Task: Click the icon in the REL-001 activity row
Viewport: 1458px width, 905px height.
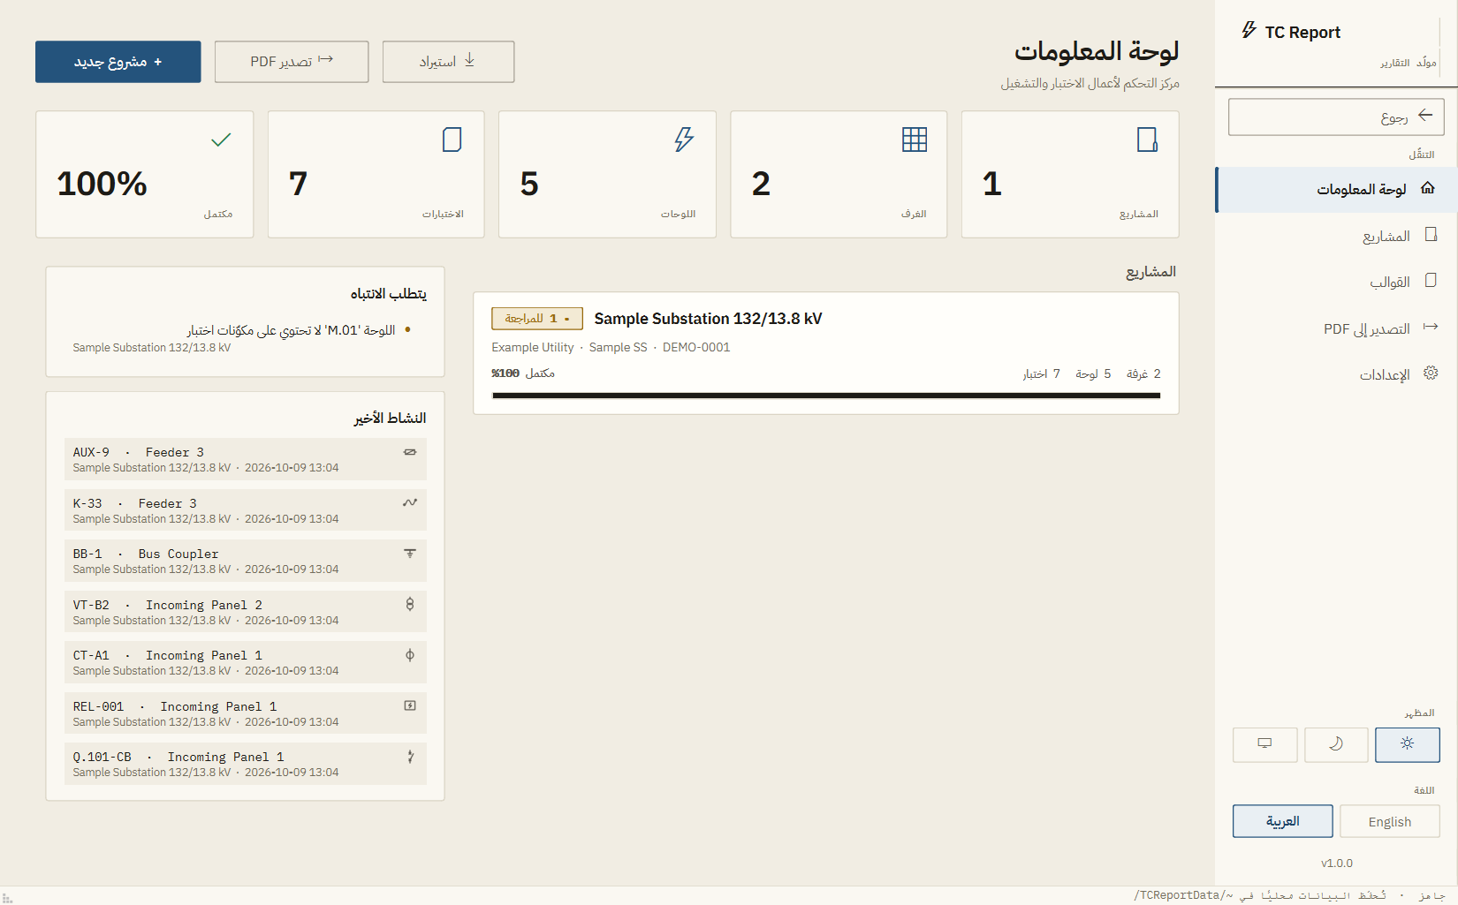Action: click(410, 705)
